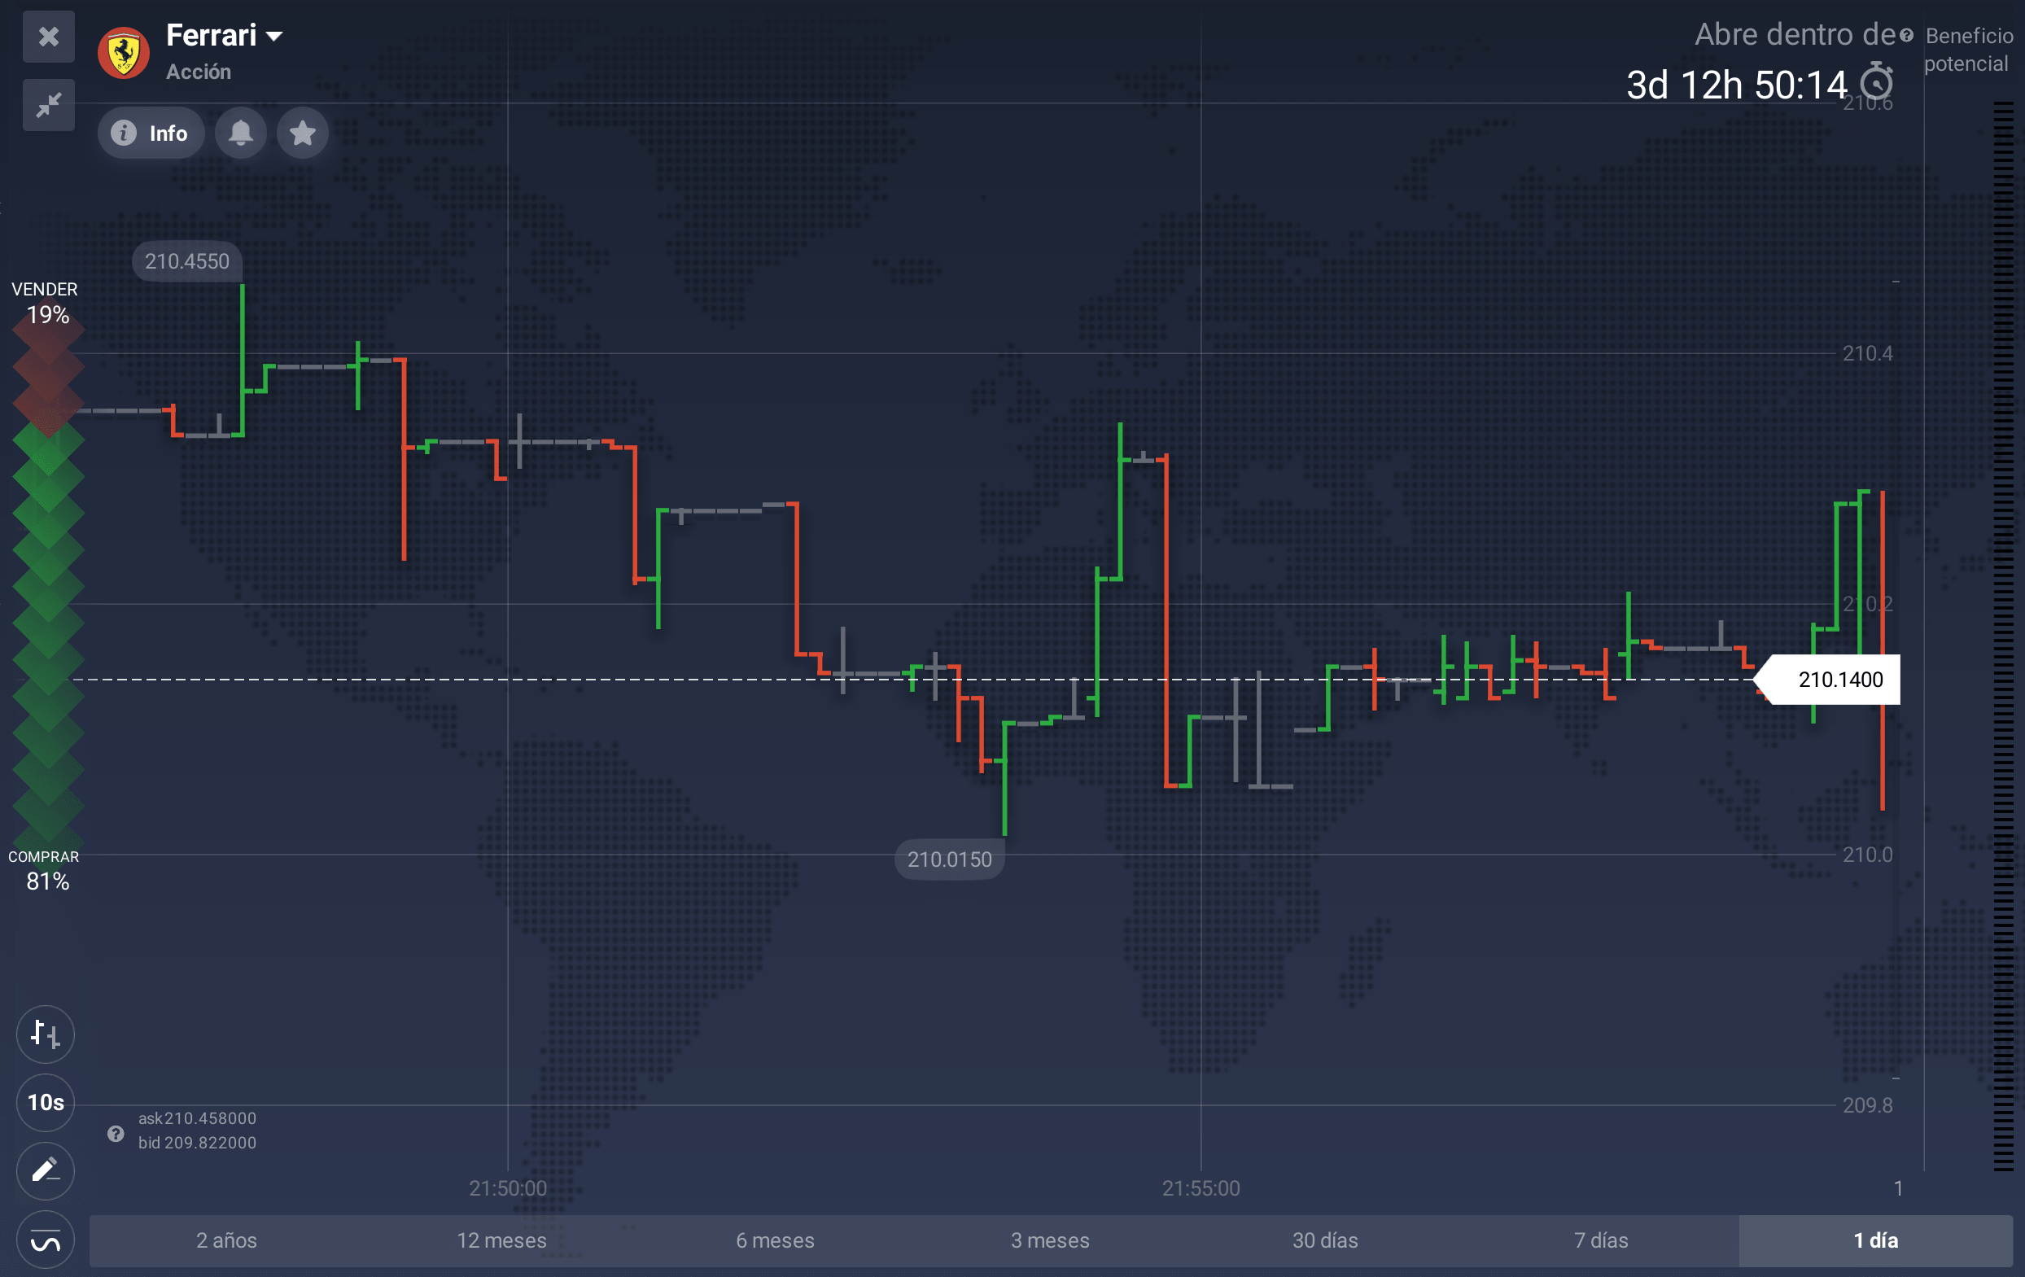Screen dimensions: 2025x1277
Task: Click help icon beside Abre dentro de
Action: click(x=1906, y=35)
